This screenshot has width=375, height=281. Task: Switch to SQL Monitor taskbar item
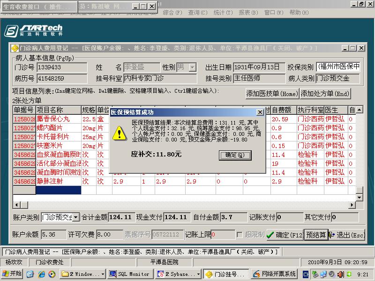pyautogui.click(x=131, y=274)
